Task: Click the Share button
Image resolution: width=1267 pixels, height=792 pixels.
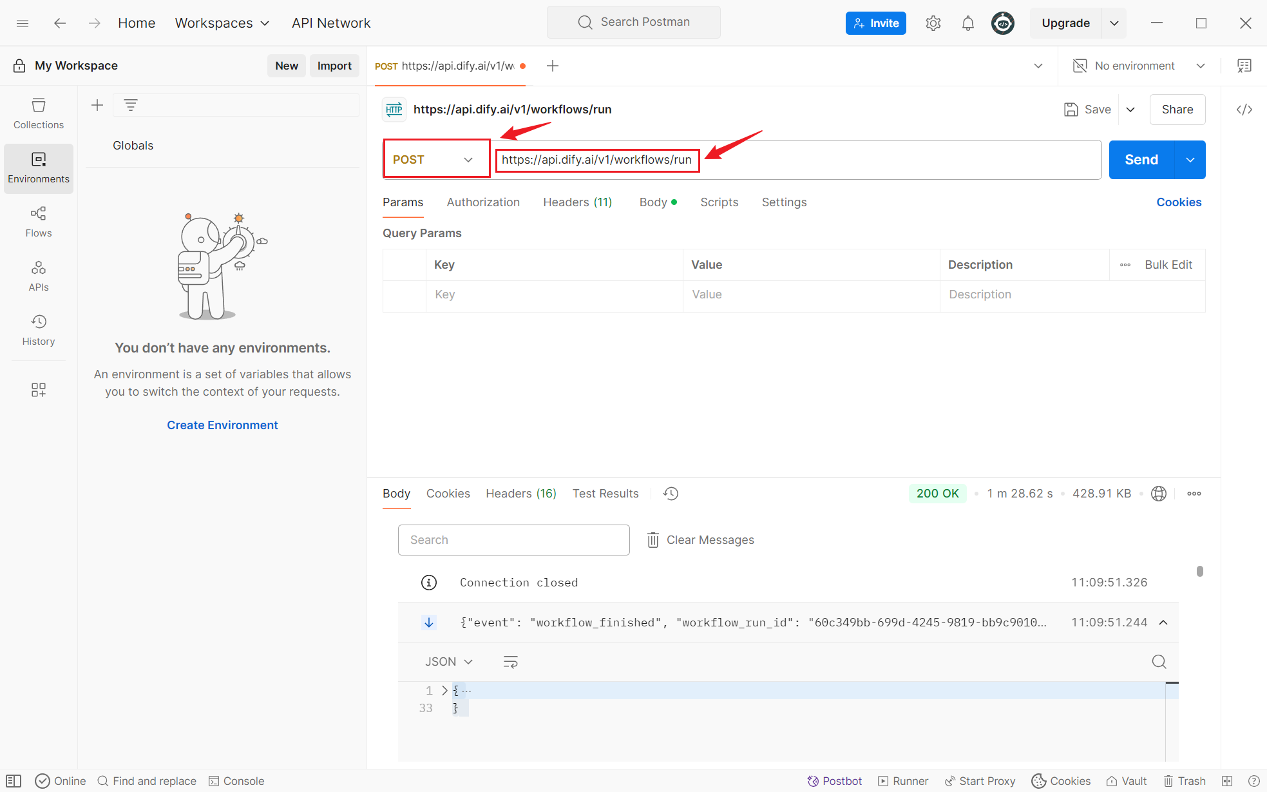Action: [x=1177, y=110]
